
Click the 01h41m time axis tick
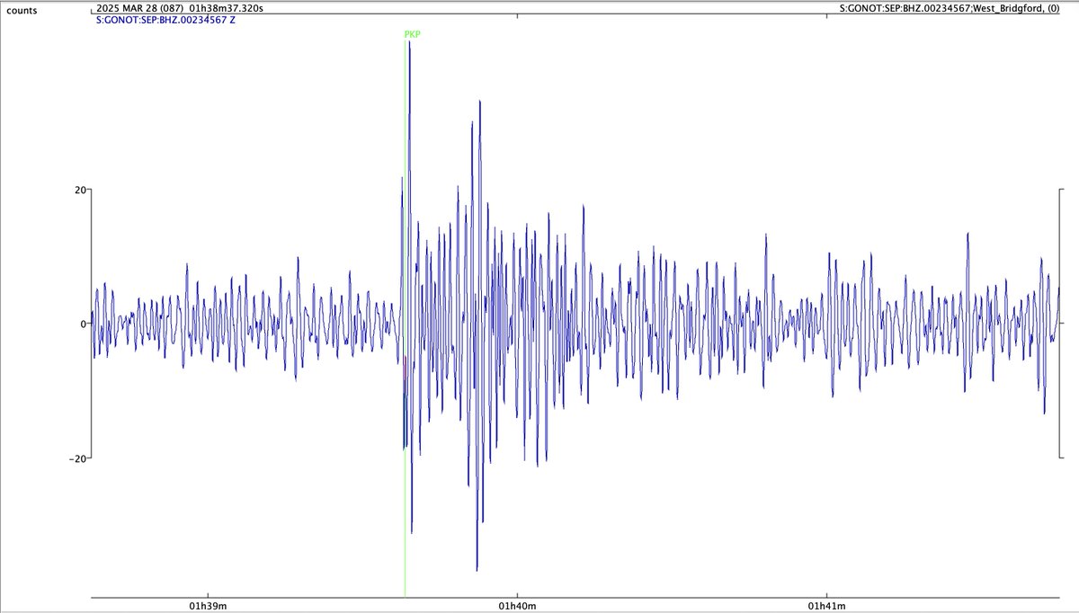(x=826, y=606)
